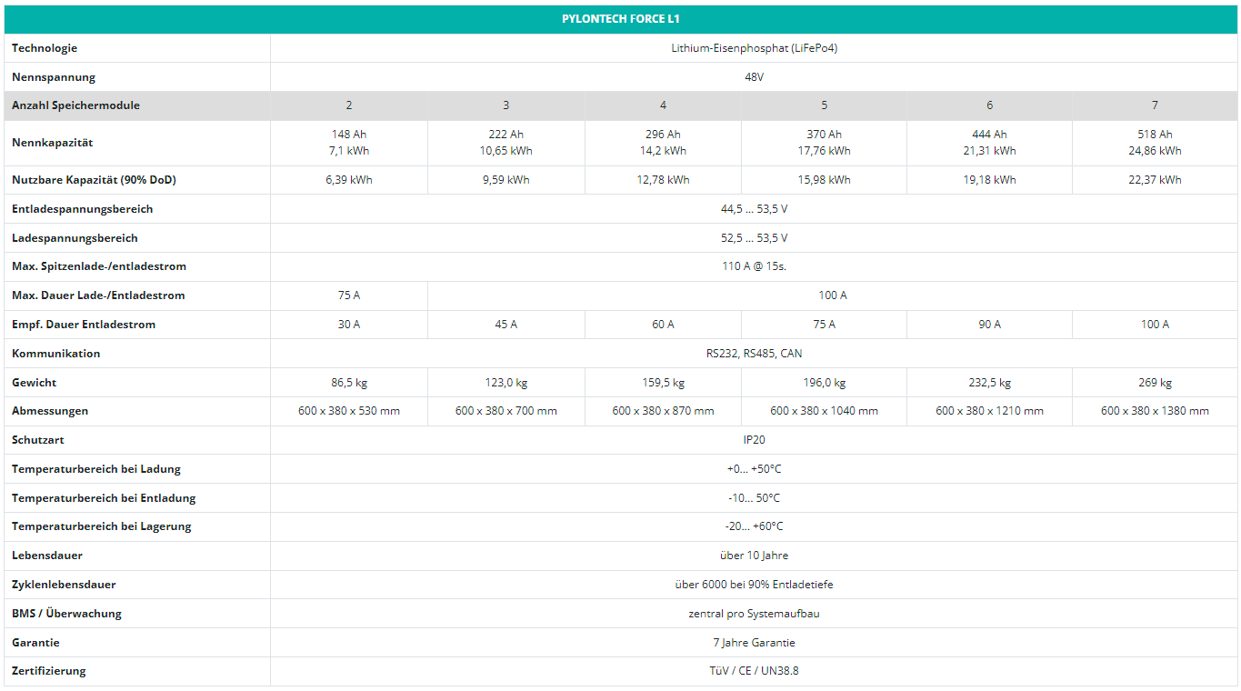Select the Technologie row label

45,48
